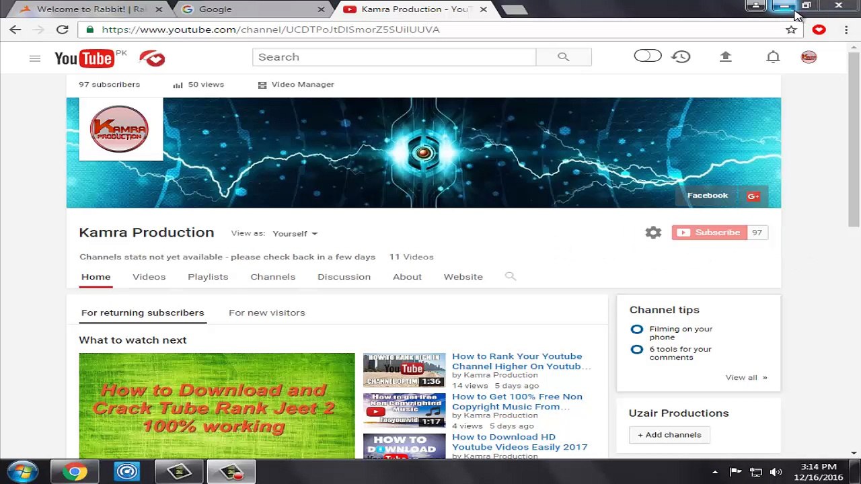Expand the 'View as: Yourself' dropdown
861x484 pixels.
295,233
